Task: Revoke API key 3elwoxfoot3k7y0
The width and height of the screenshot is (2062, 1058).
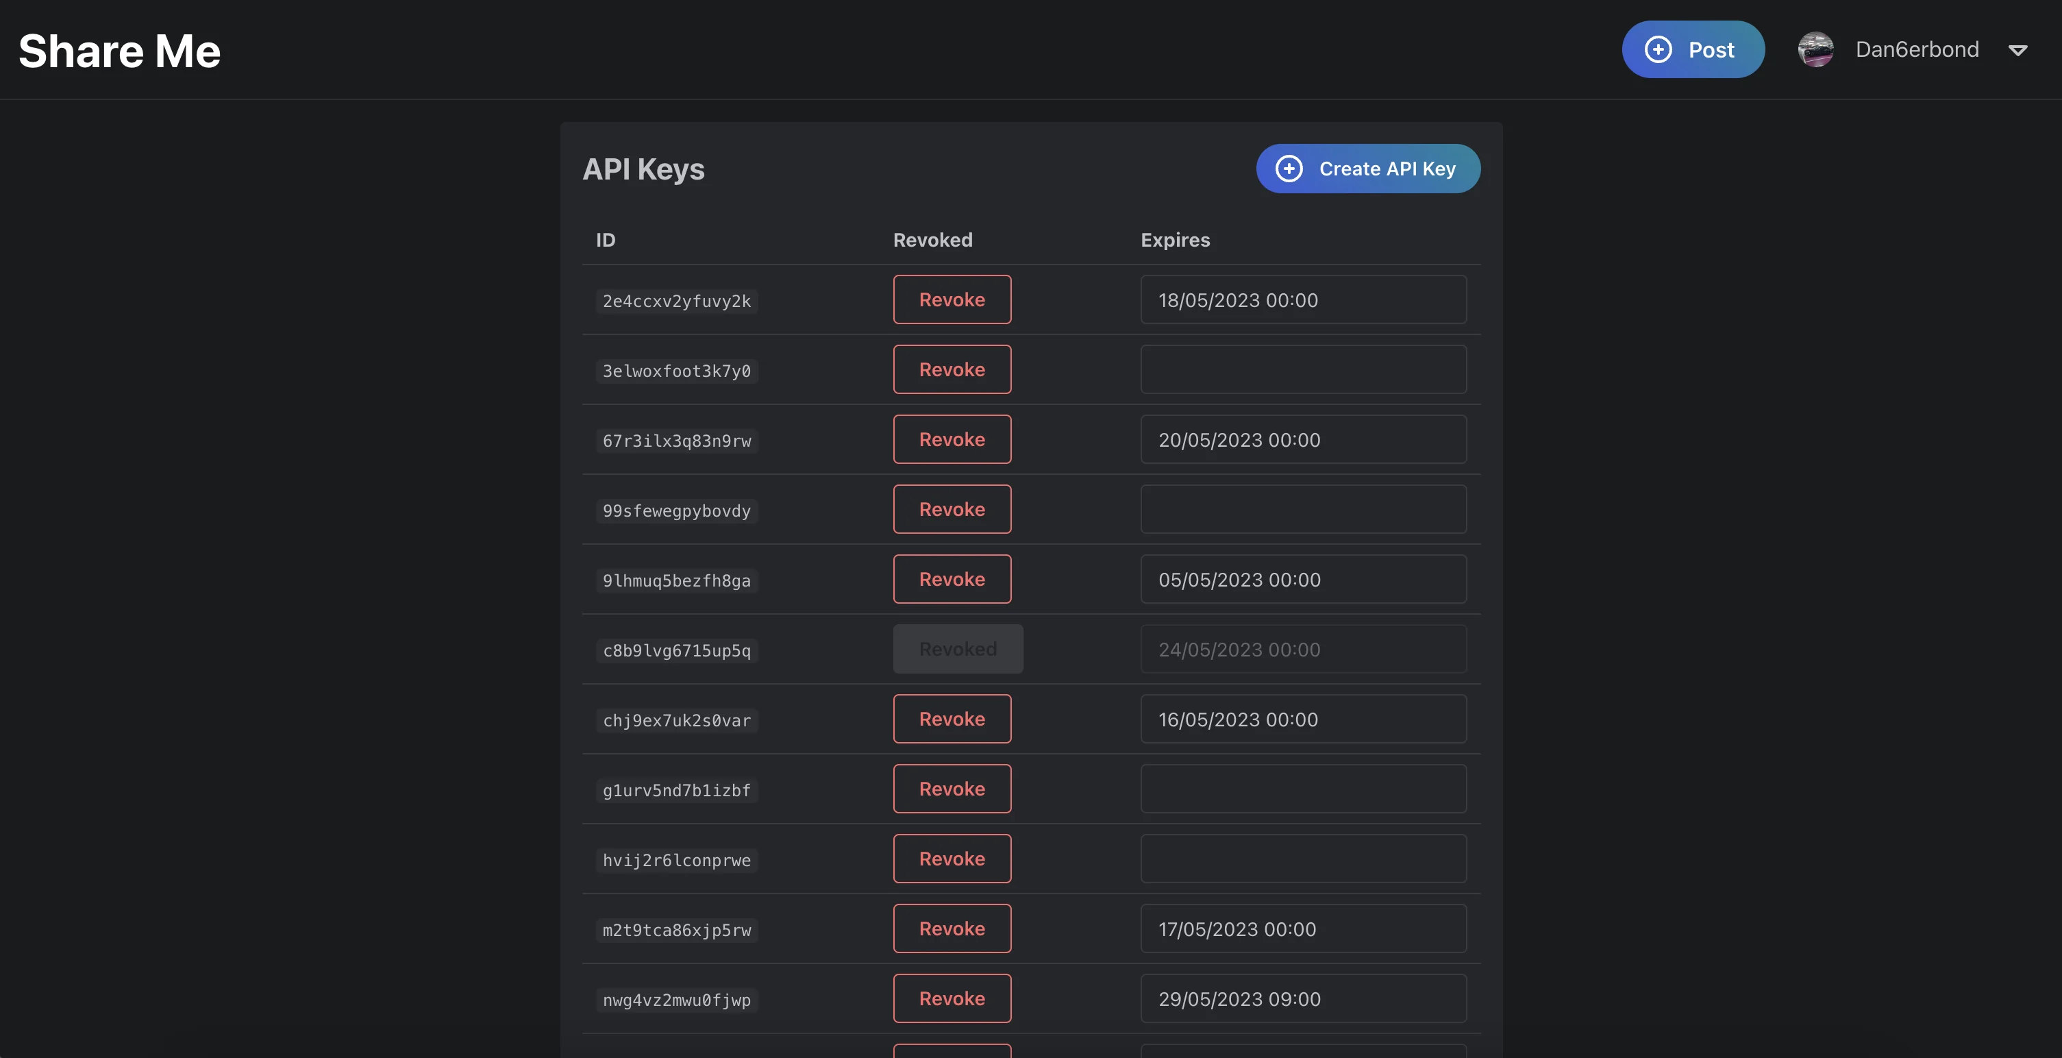Action: (x=951, y=369)
